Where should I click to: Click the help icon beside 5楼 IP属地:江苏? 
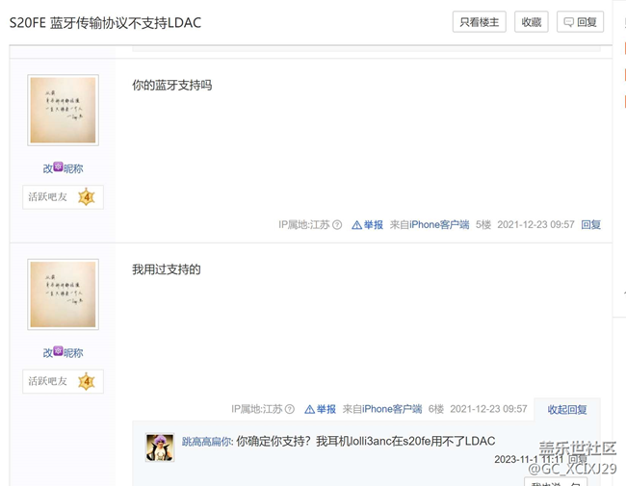337,225
